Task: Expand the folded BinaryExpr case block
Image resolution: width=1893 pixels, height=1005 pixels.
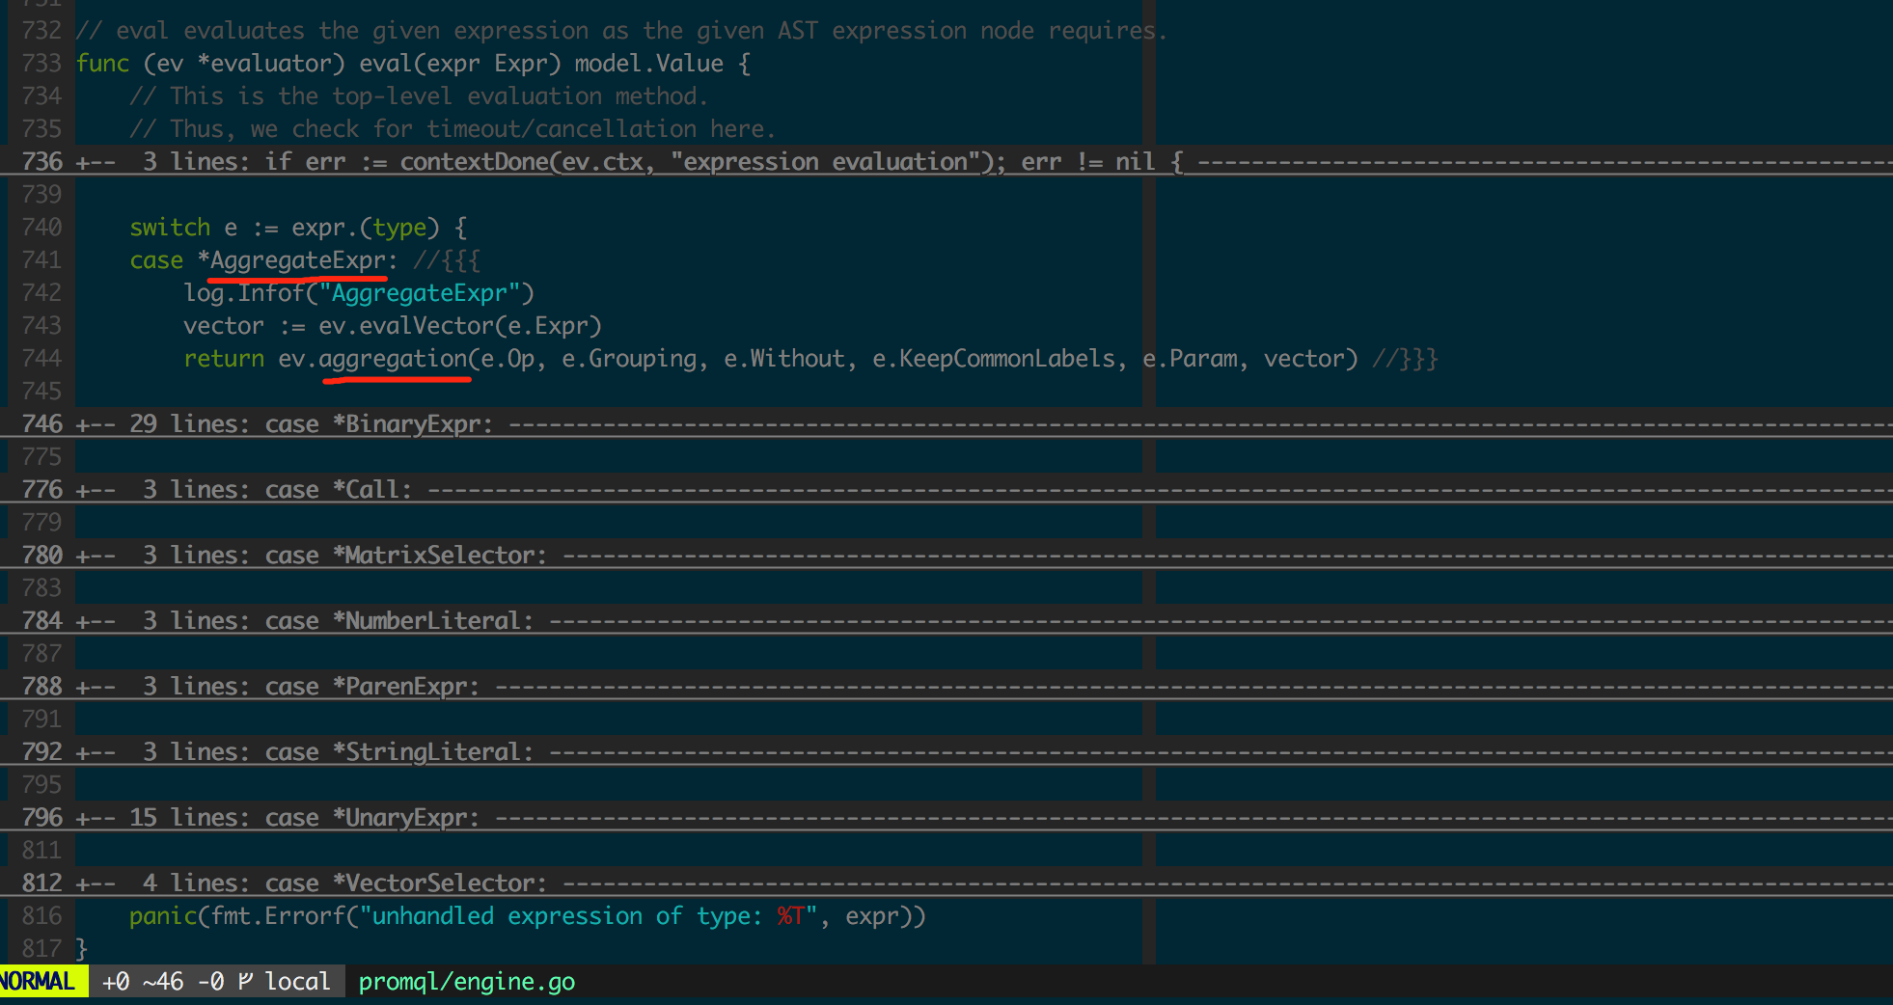Action: (311, 424)
